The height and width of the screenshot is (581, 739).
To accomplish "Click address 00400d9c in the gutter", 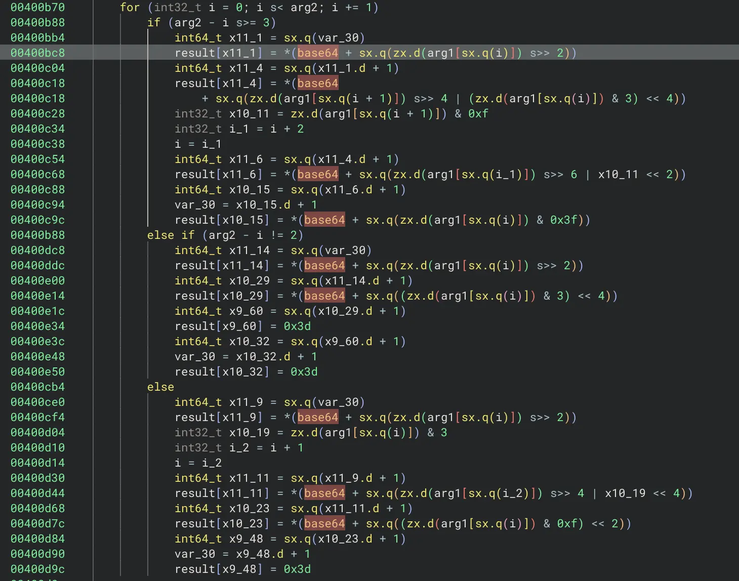I will [x=37, y=569].
